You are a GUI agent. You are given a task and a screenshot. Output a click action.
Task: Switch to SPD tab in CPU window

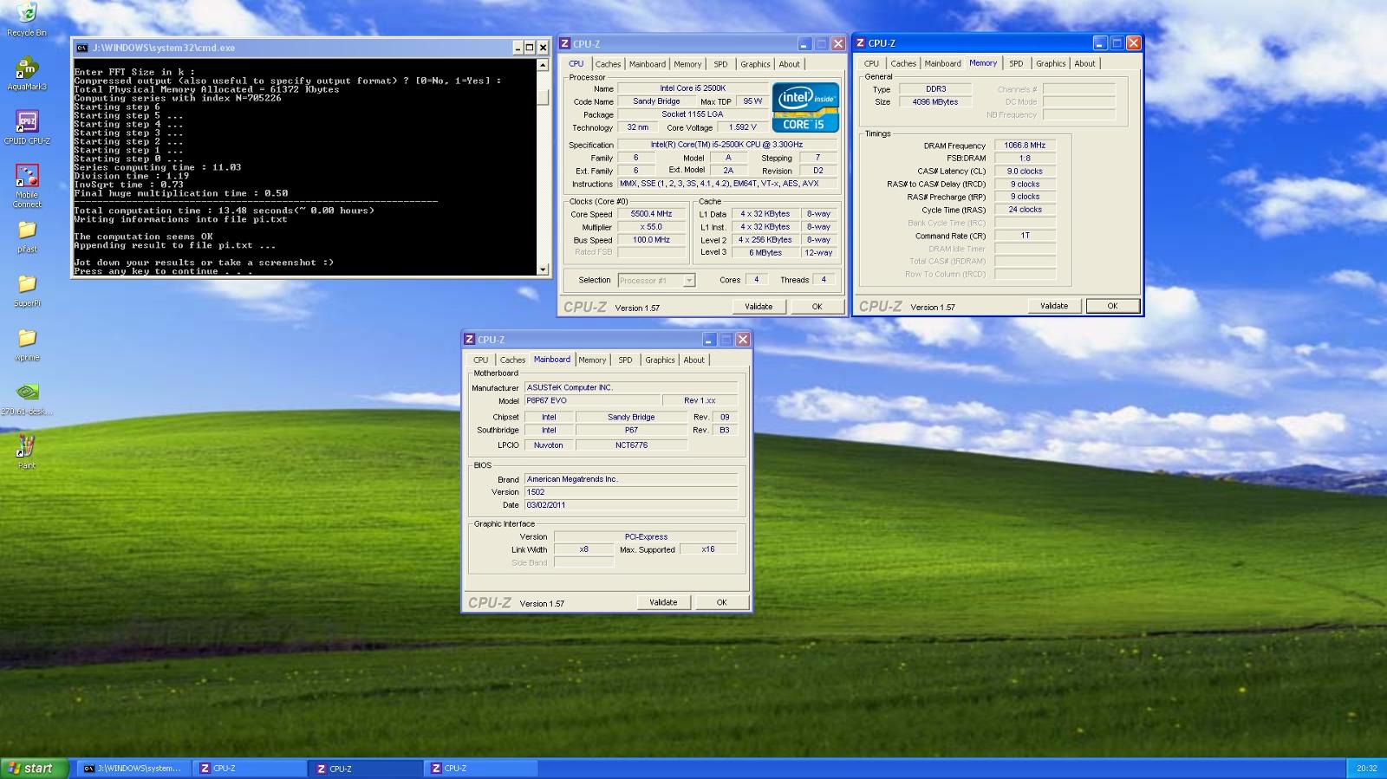click(720, 64)
